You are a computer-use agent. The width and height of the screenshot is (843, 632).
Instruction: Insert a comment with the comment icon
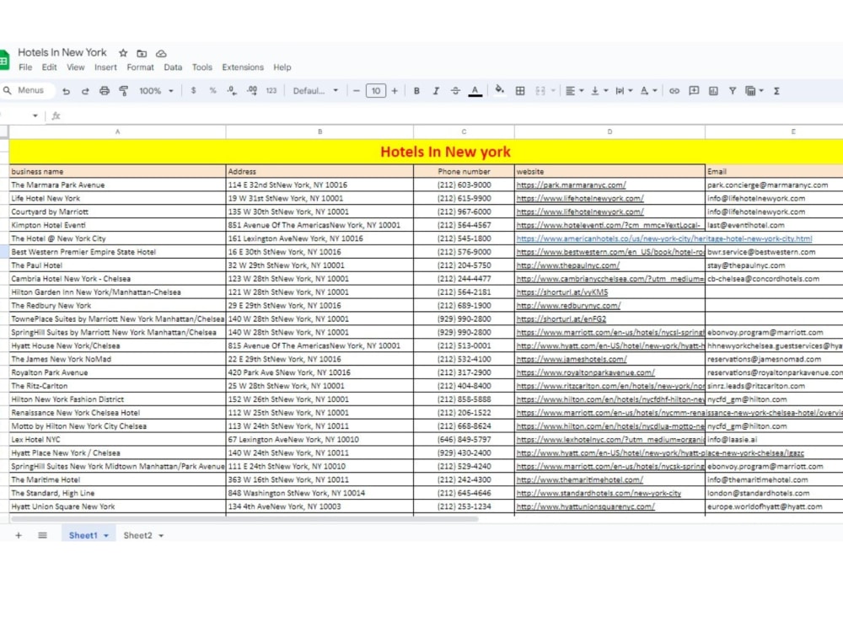[694, 90]
